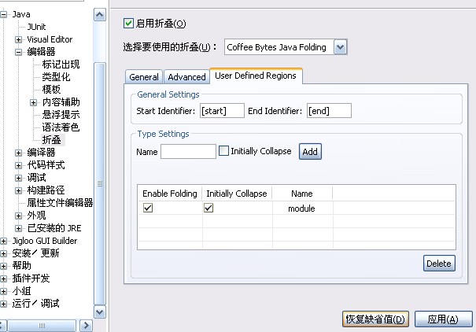Expand the 内容辅助 tree node

click(x=34, y=102)
